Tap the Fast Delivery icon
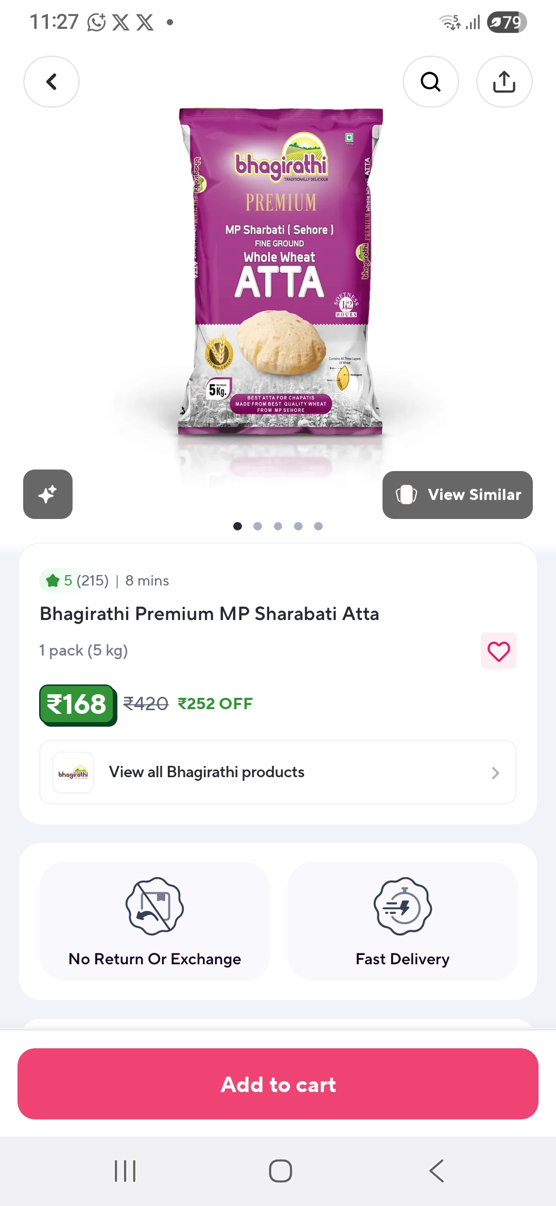 click(x=403, y=906)
